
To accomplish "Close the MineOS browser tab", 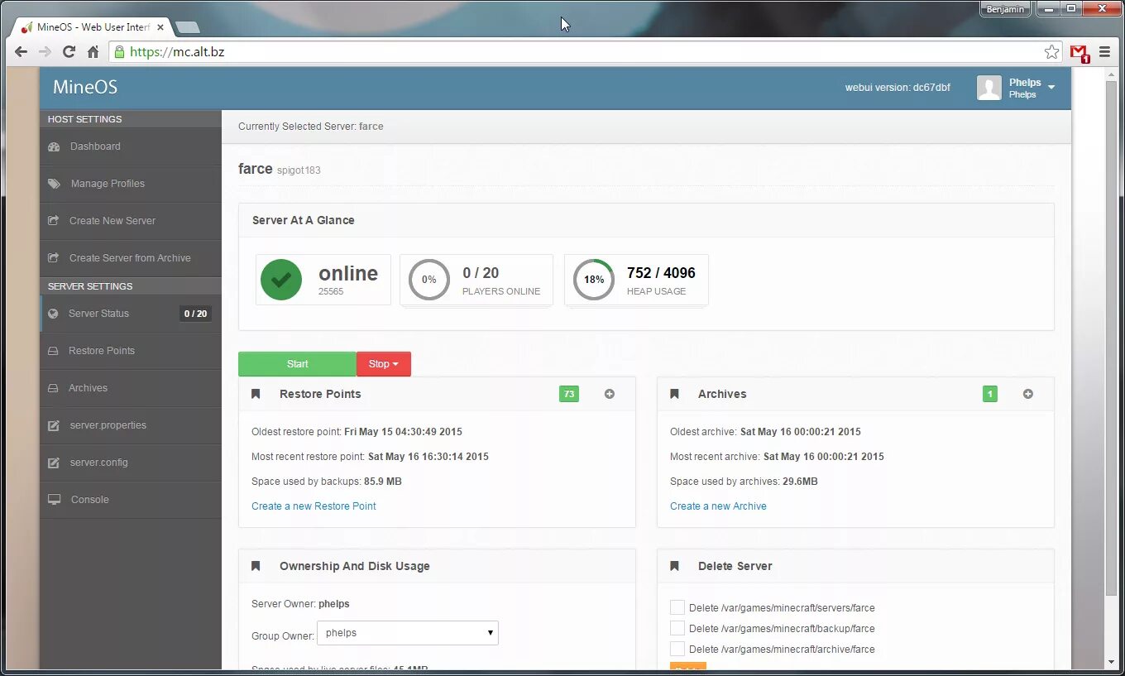I will 160,27.
